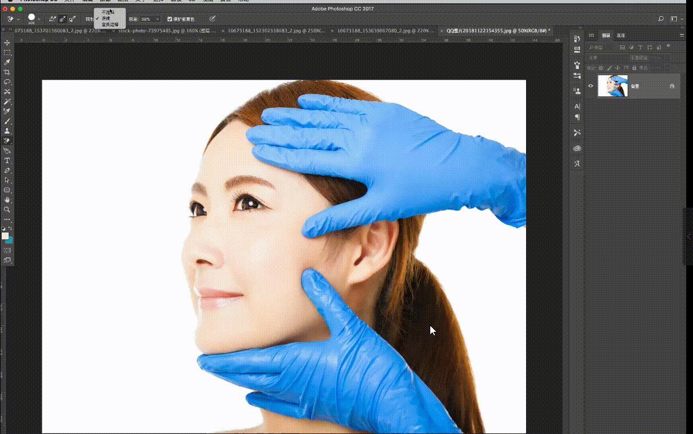Image resolution: width=693 pixels, height=434 pixels.
Task: Select the Move tool
Action: (7, 43)
